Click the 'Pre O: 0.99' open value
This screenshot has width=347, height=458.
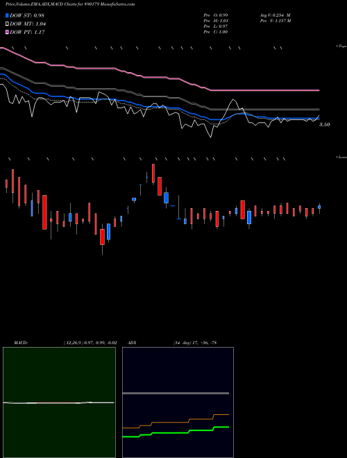point(216,15)
